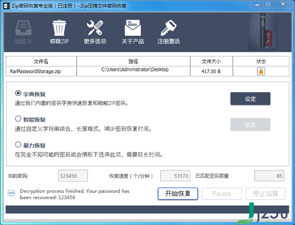The image size is (295, 225).
Task: Click 状态 column header
Action: click(261, 61)
